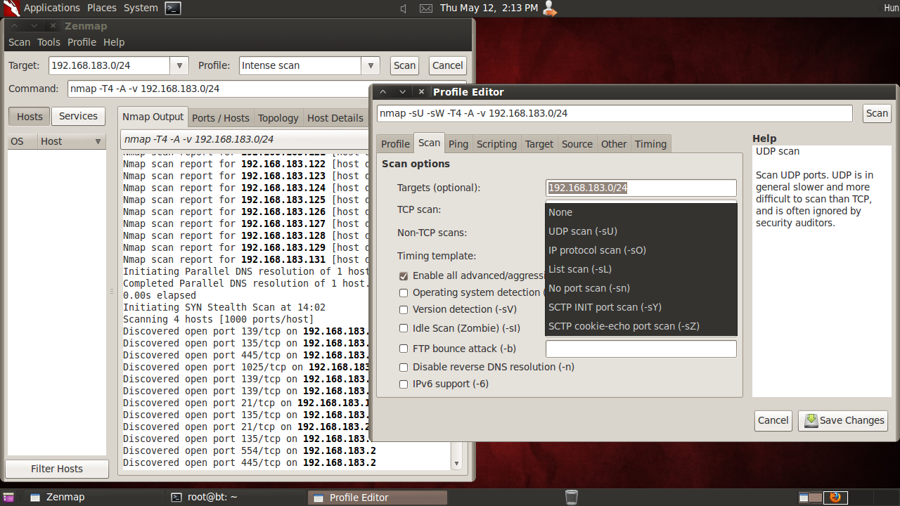
Task: Switch to the Nmap Output tab
Action: coord(153,117)
